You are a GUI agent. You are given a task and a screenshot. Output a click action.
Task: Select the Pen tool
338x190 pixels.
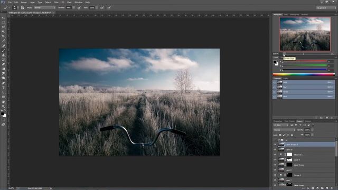coord(3,83)
